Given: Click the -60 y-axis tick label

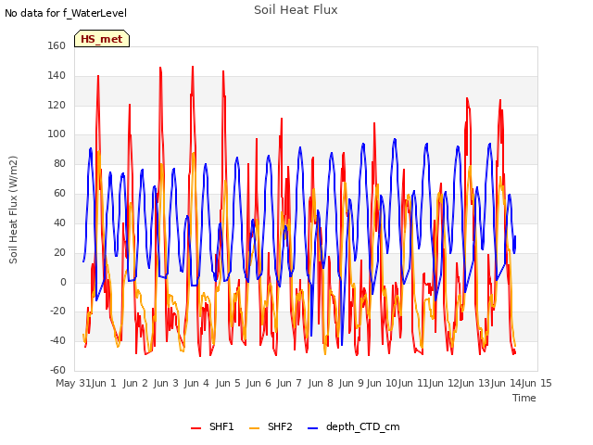Looking at the screenshot, I should coord(57,370).
